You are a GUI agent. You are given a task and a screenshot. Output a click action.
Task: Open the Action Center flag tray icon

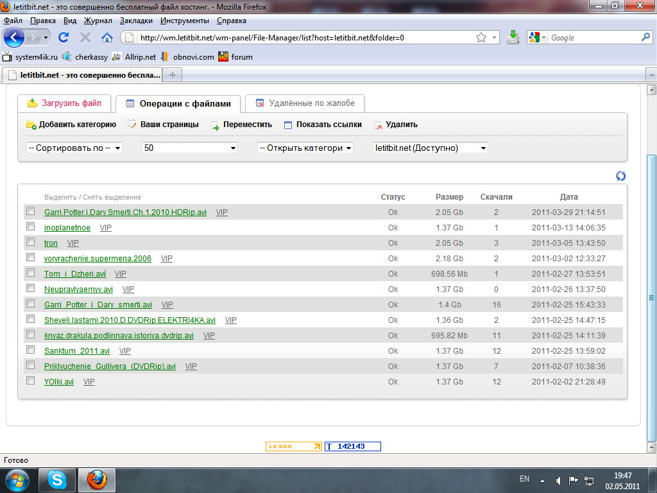coord(573,480)
